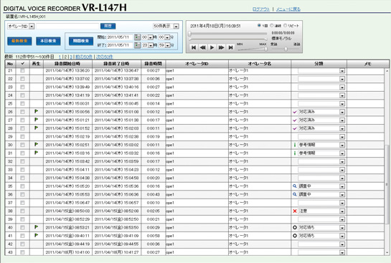The image size is (391, 263).
Task: Open the 注意 classification dropdown on row 38
Action: 342,211
